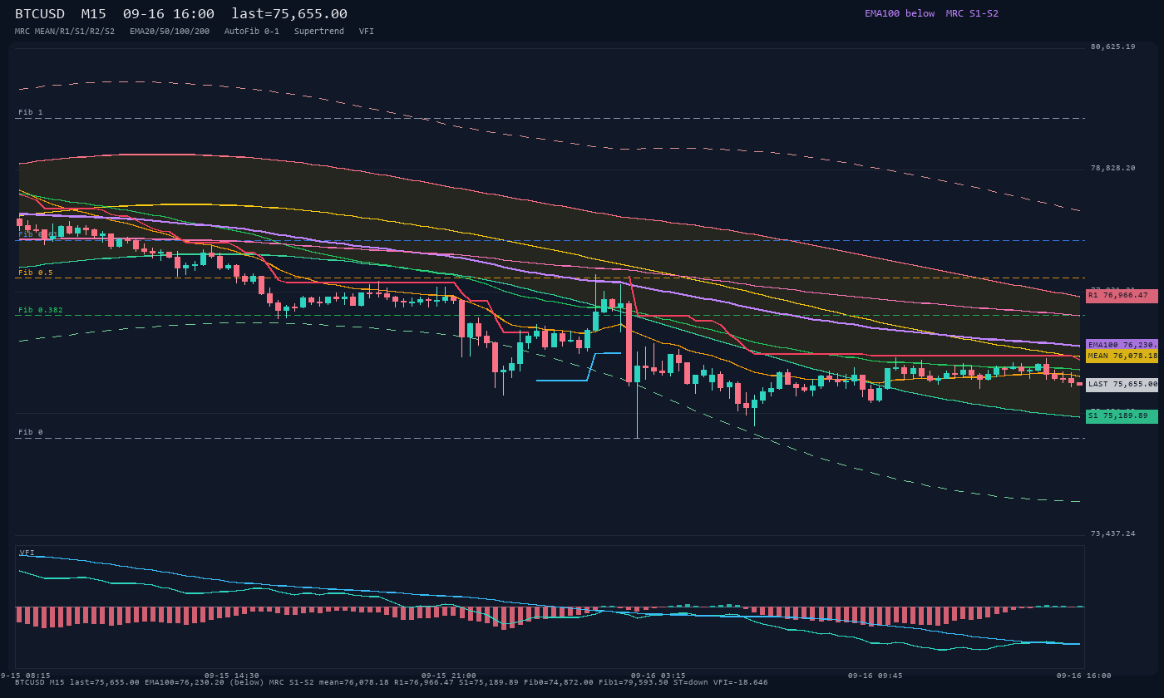Viewport: 1164px width, 698px height.
Task: Click the Fib 0 level label
Action: 30,432
